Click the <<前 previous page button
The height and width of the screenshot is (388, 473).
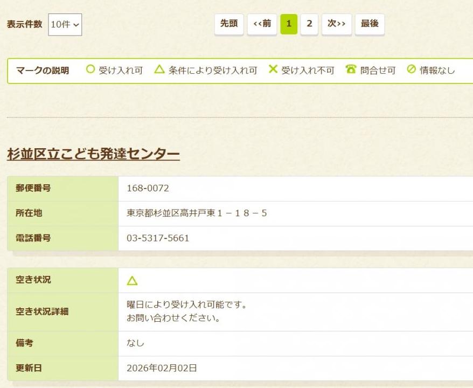point(262,24)
